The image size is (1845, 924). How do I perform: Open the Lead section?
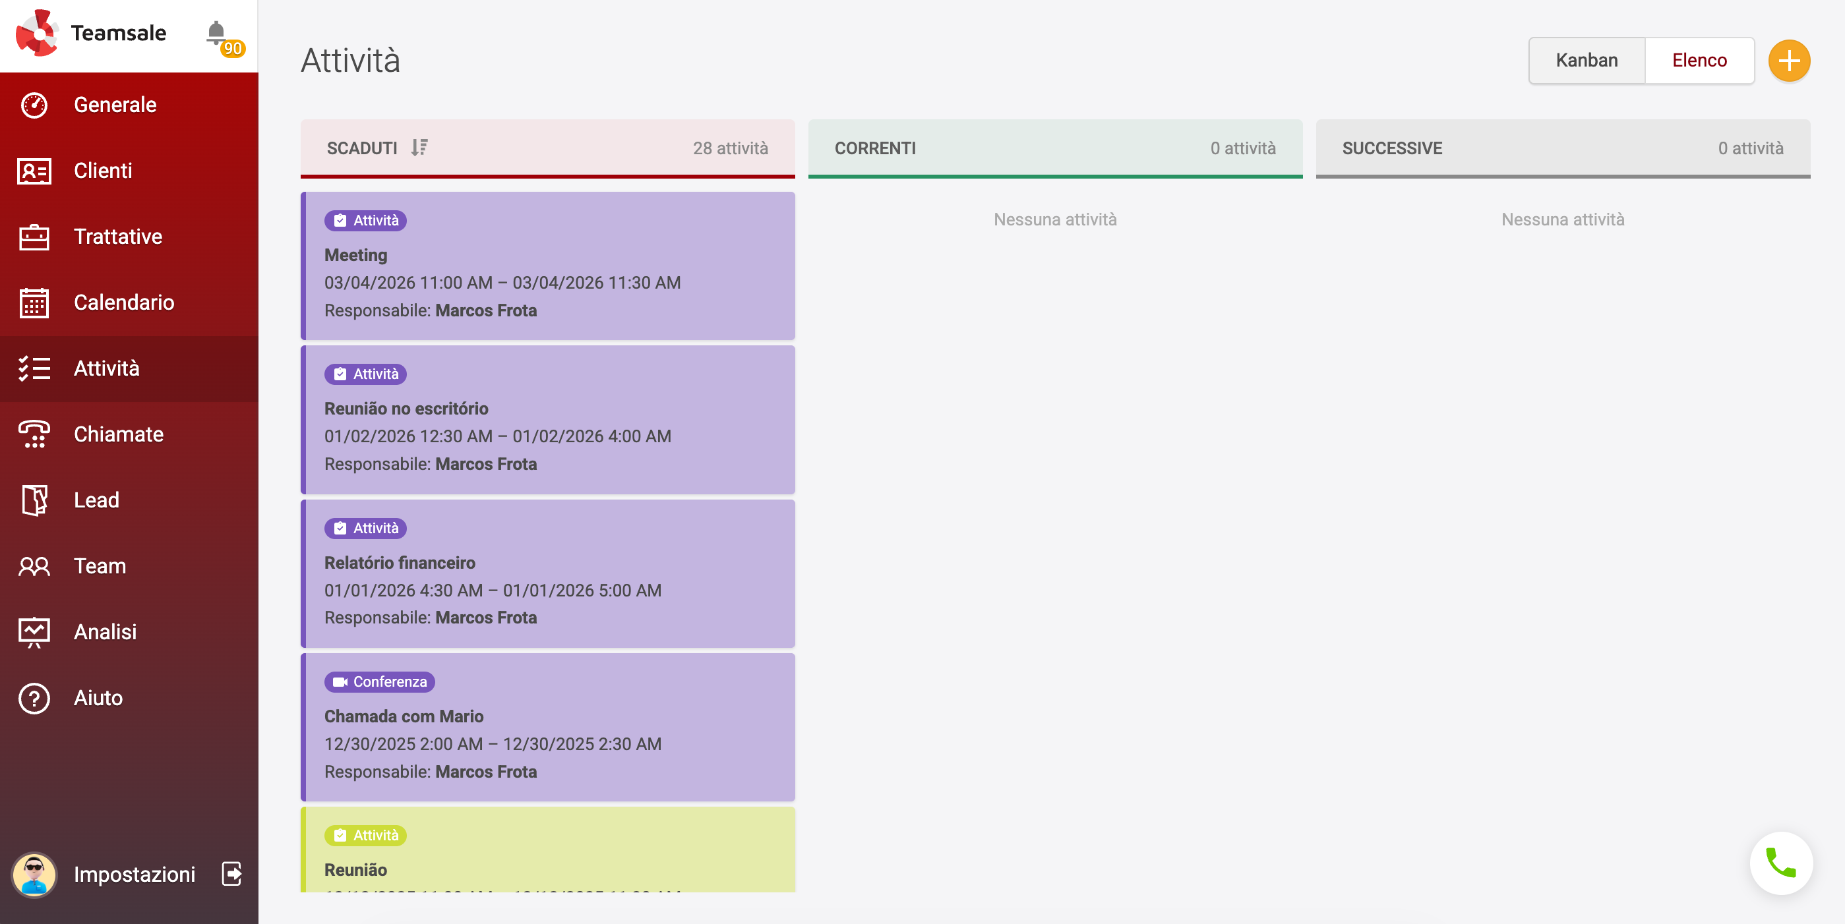(x=97, y=500)
